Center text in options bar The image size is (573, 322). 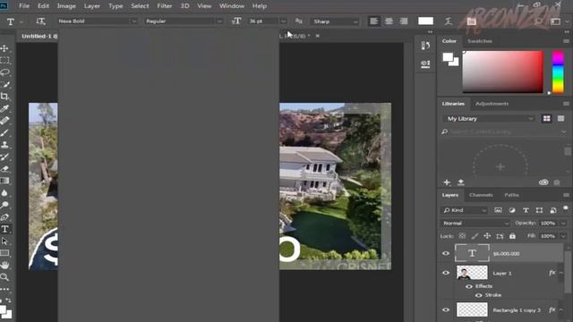pyautogui.click(x=389, y=21)
